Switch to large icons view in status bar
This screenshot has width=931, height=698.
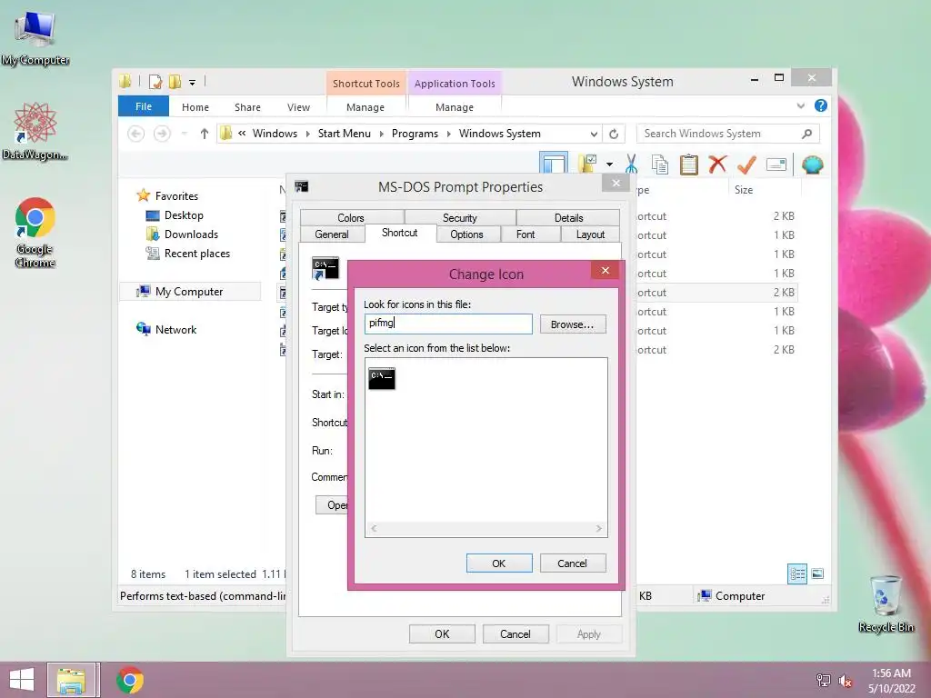(817, 573)
